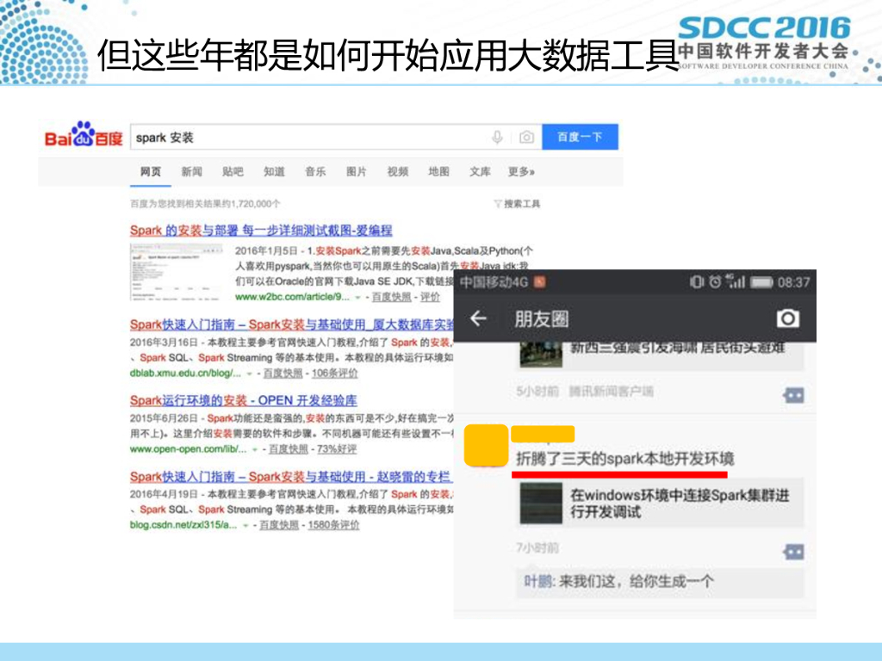Switch to the 新闻 tab

pos(192,172)
